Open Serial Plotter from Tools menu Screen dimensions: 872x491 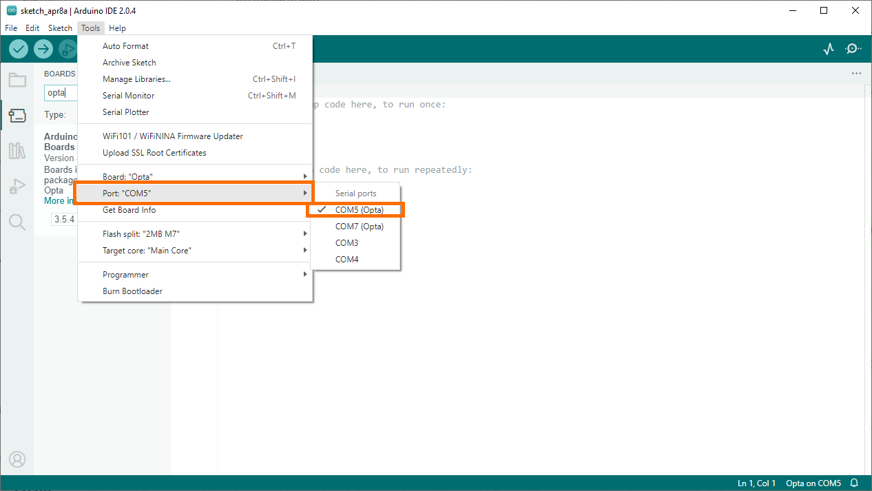[x=196, y=112]
